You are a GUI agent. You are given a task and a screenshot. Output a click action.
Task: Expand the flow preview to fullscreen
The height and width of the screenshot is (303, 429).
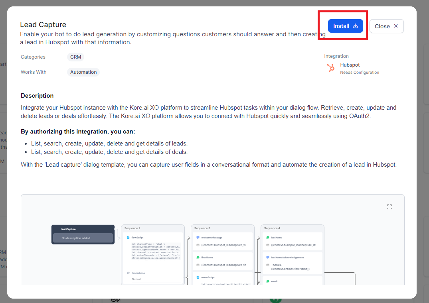pos(389,207)
